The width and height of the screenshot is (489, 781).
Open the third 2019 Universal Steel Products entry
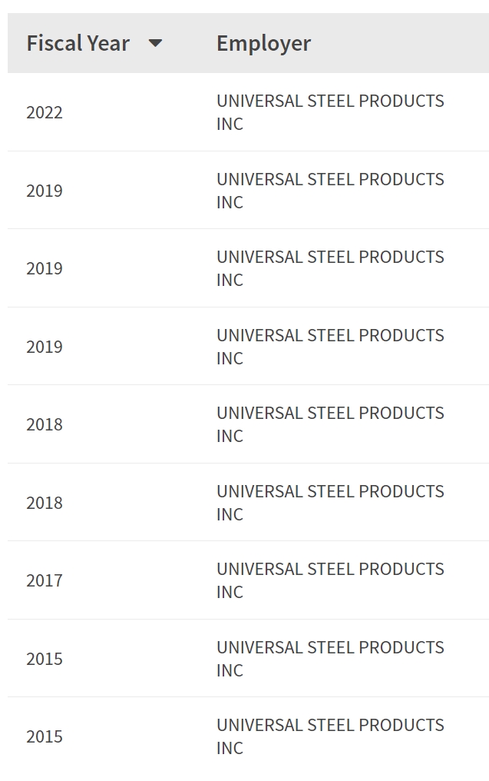(330, 347)
